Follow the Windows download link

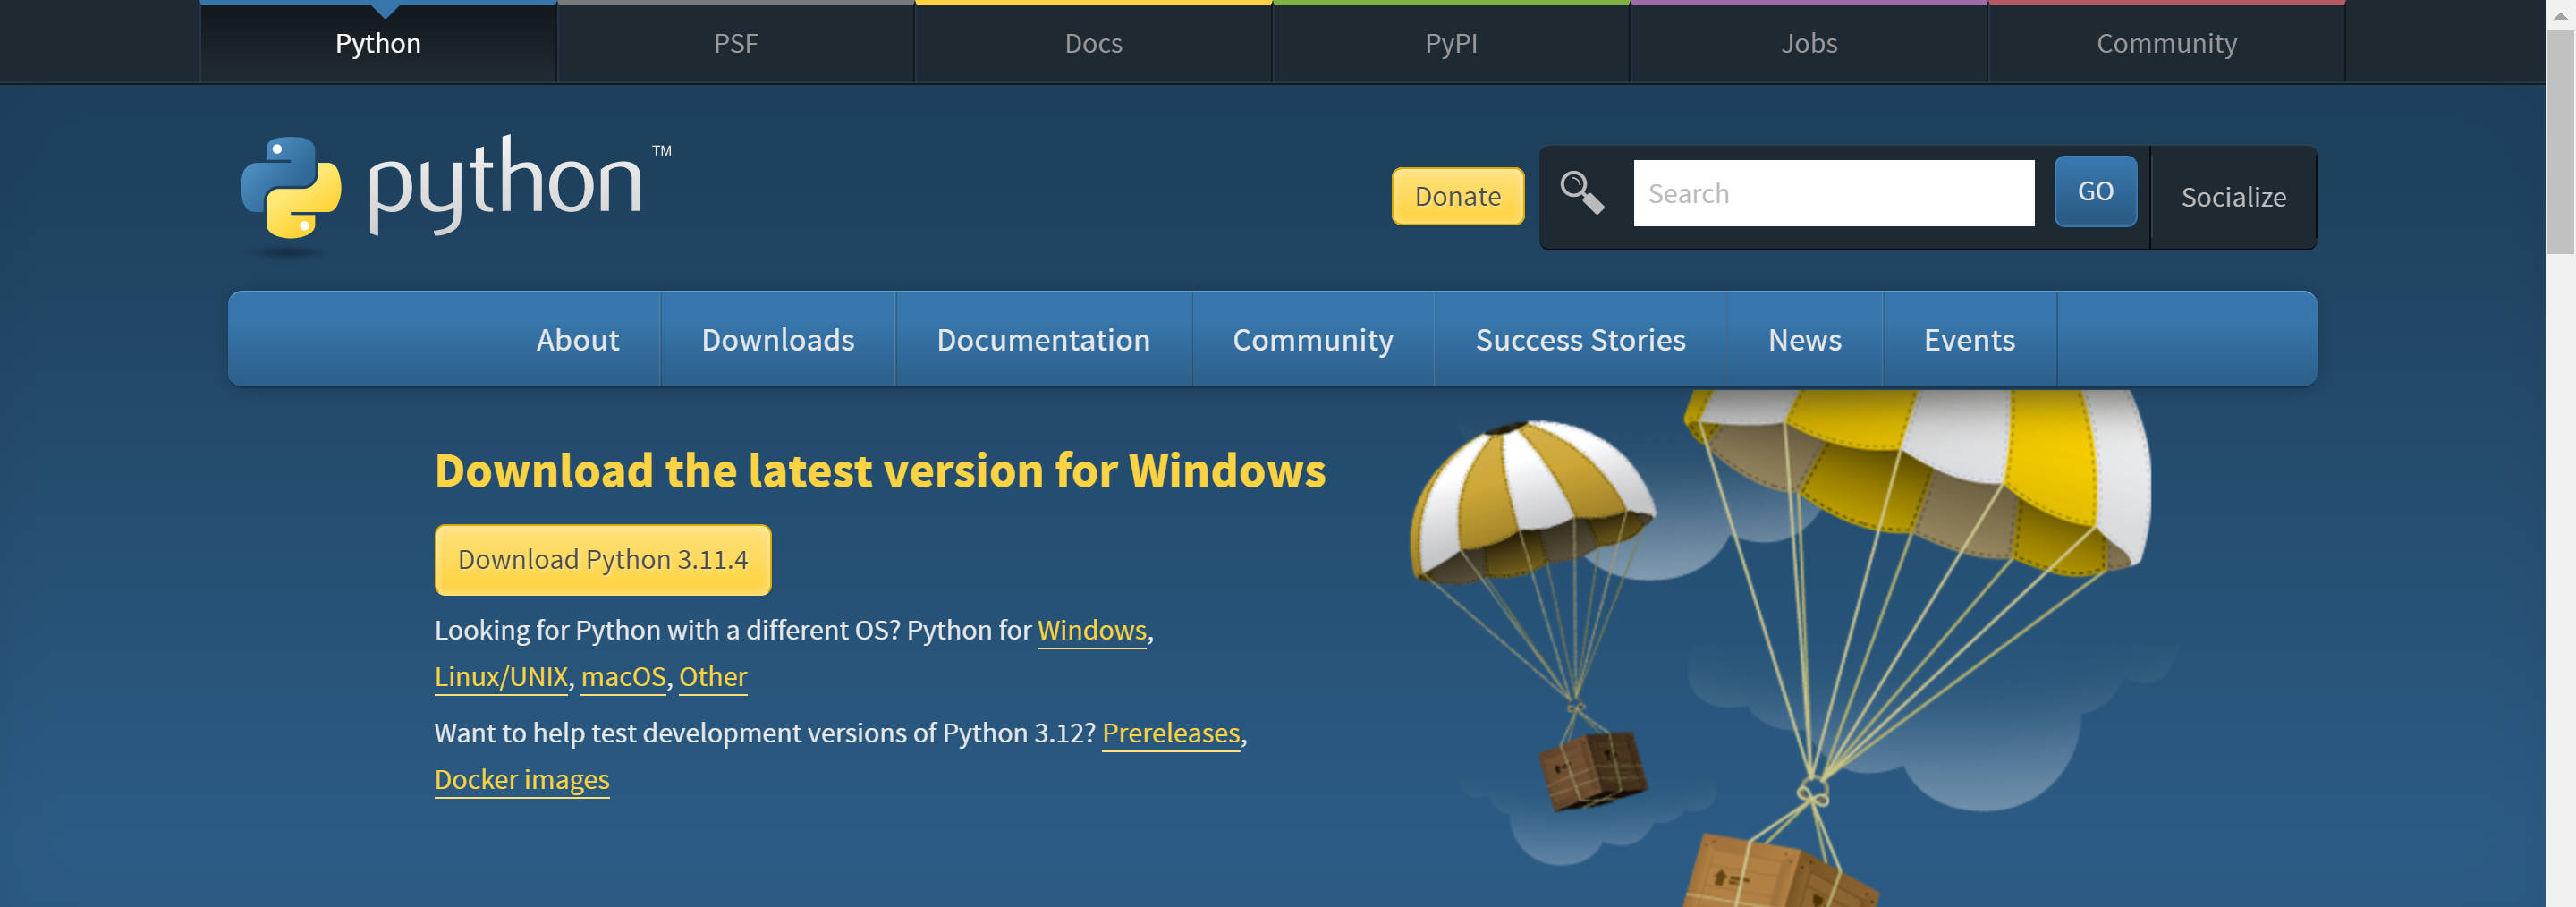pyautogui.click(x=1091, y=630)
